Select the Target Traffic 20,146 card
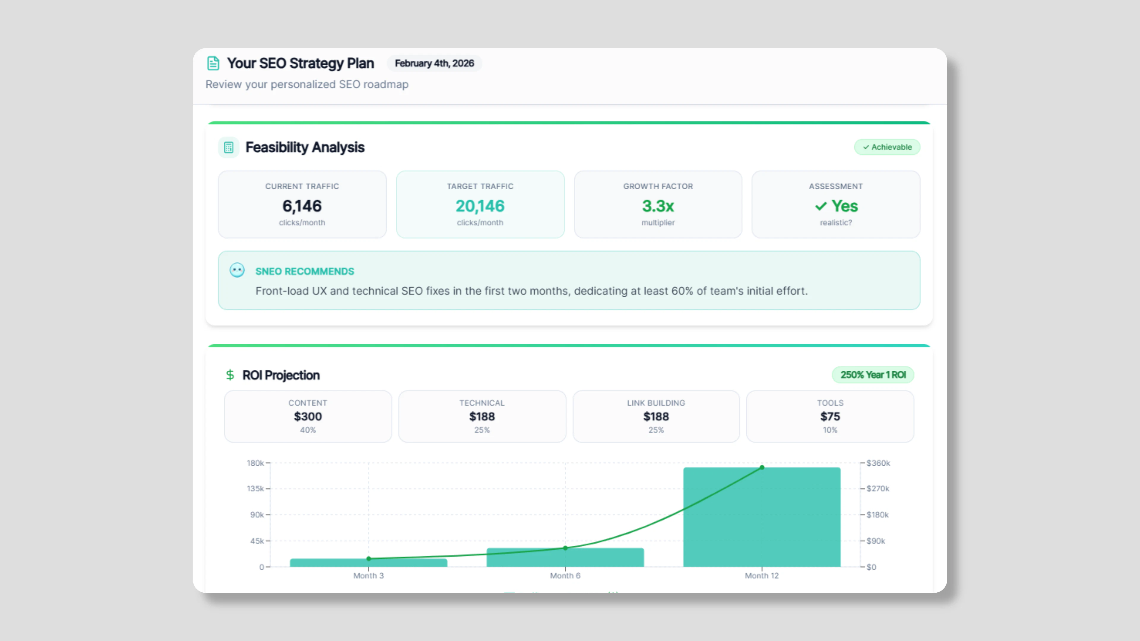The width and height of the screenshot is (1140, 641). tap(480, 204)
